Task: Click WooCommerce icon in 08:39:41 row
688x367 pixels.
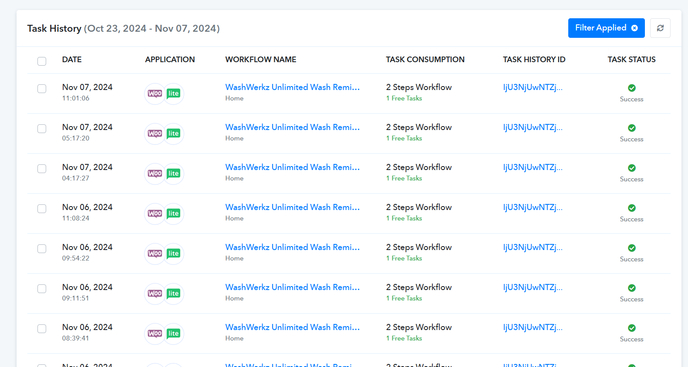Action: pyautogui.click(x=155, y=334)
